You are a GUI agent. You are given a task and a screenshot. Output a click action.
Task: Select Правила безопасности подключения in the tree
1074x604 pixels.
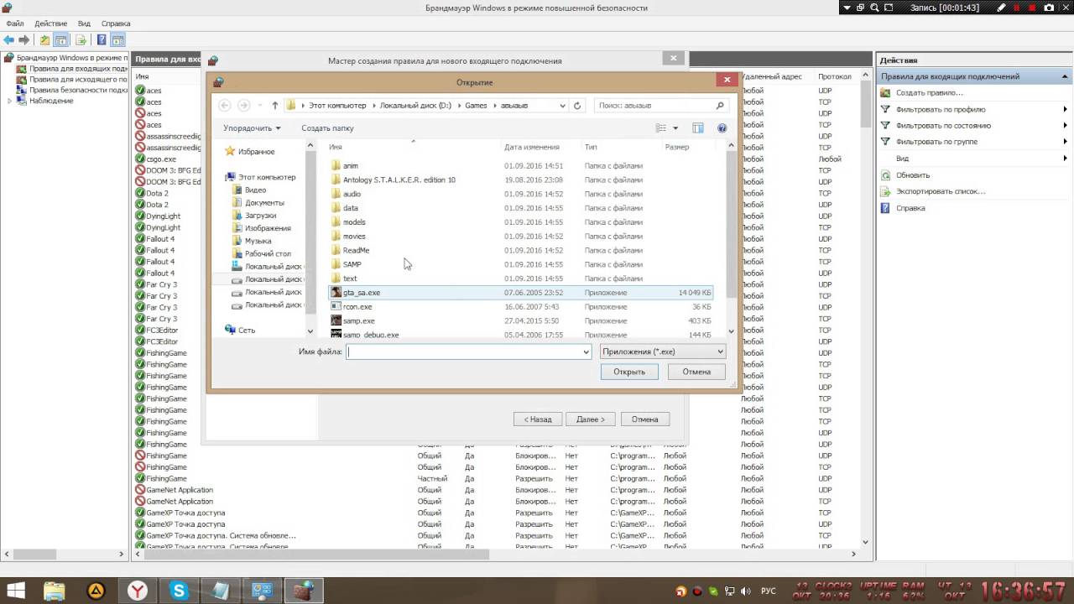[x=71, y=90]
